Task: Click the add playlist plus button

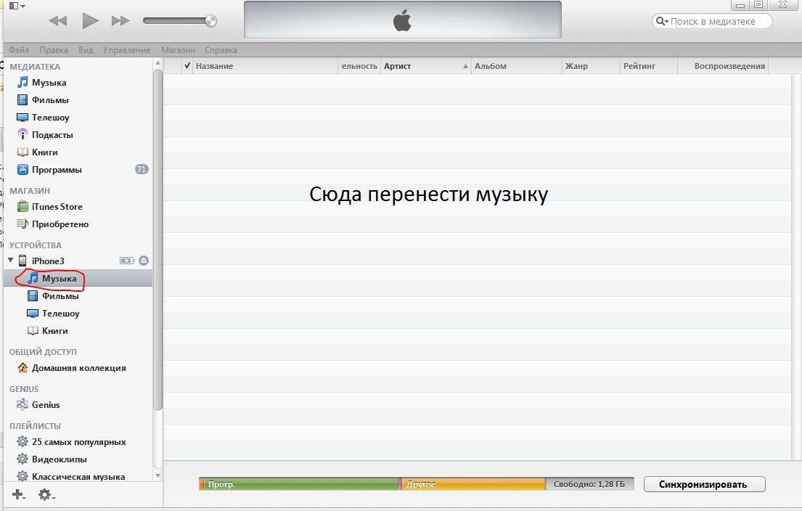Action: (x=18, y=494)
